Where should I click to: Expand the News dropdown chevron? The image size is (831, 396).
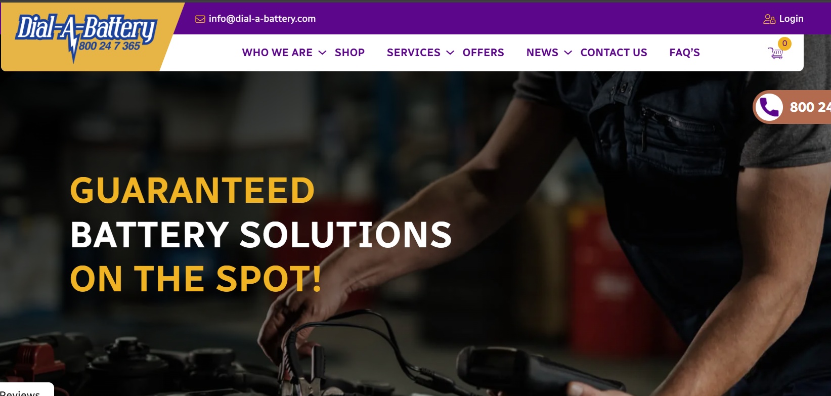tap(568, 53)
